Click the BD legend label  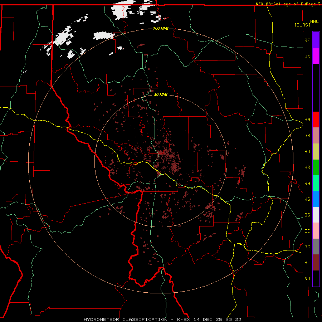point(307,152)
